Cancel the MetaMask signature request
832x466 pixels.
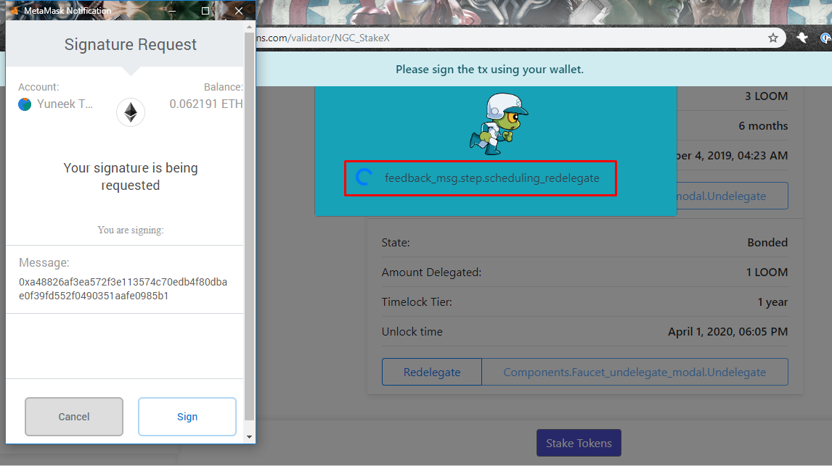click(x=74, y=417)
